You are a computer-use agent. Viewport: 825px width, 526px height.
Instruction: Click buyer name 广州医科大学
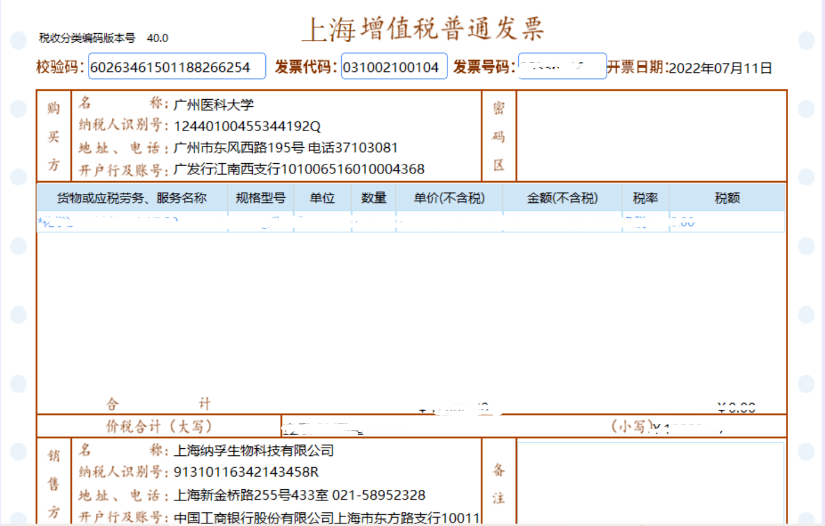tap(214, 105)
